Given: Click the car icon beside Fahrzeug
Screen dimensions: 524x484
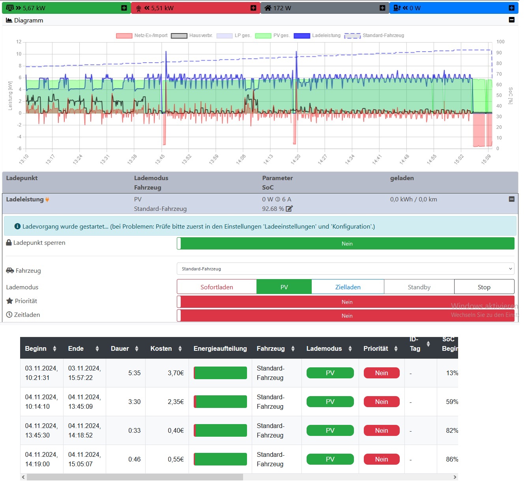Looking at the screenshot, I should coord(10,270).
